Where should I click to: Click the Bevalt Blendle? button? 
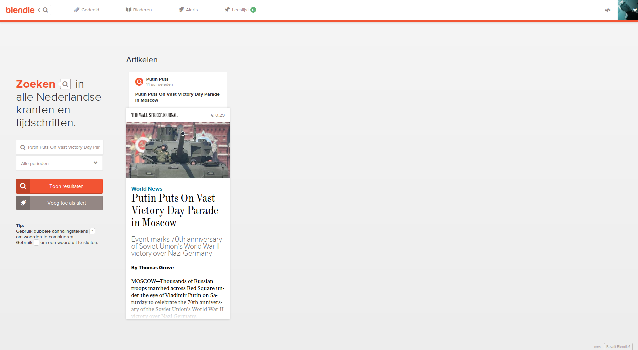pos(618,346)
